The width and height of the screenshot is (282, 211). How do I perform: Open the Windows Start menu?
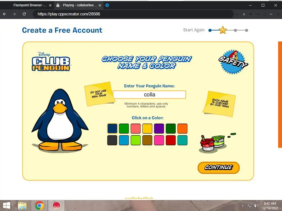tap(7, 206)
